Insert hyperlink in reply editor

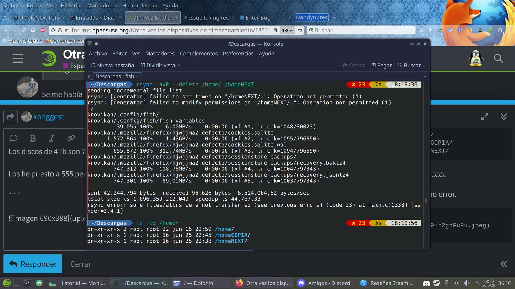pos(71,138)
